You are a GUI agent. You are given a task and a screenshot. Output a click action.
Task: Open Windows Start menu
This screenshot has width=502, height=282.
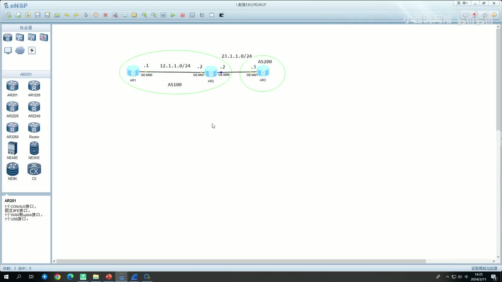click(x=6, y=277)
